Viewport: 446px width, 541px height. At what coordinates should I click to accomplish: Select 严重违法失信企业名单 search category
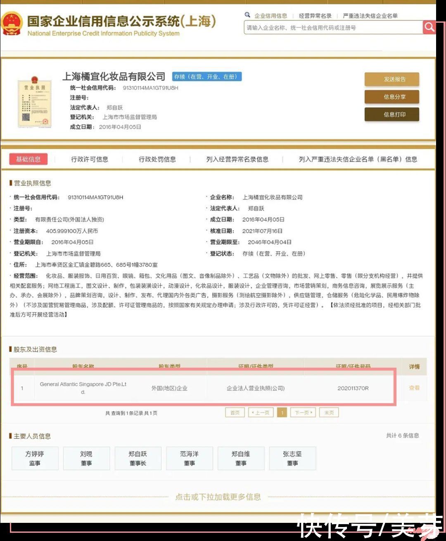[370, 16]
